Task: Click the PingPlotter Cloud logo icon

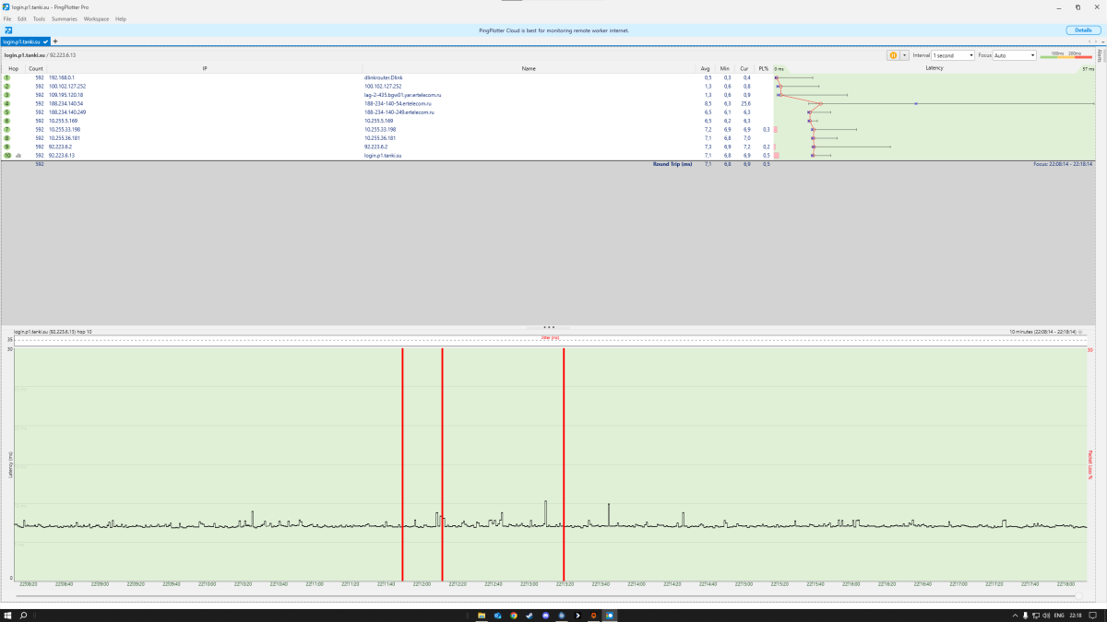Action: [x=8, y=30]
